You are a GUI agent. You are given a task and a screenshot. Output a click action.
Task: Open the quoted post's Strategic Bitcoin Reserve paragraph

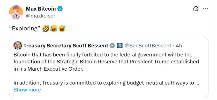(x=106, y=62)
